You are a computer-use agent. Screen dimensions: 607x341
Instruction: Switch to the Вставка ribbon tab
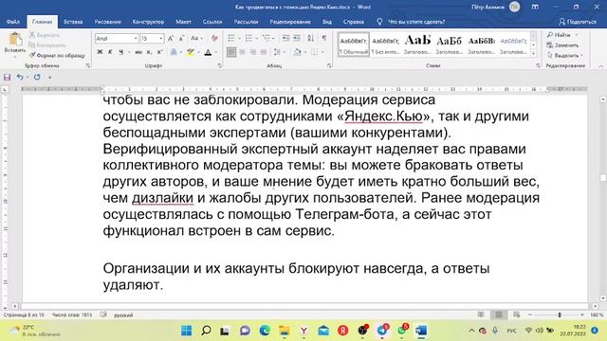pyautogui.click(x=73, y=22)
